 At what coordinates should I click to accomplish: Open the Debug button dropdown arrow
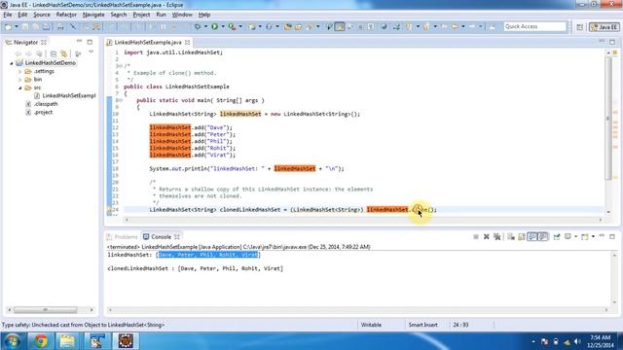coord(205,26)
